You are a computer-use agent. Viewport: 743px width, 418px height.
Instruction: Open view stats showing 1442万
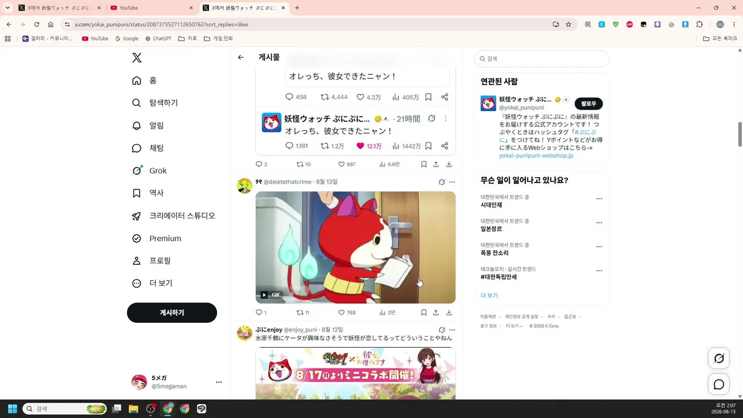coord(406,146)
